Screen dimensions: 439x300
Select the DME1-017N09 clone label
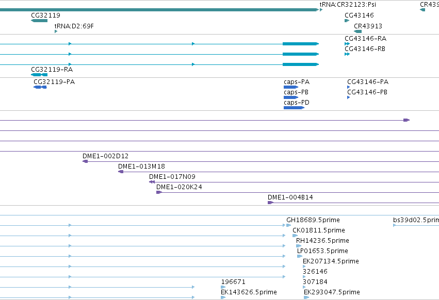tap(172, 177)
